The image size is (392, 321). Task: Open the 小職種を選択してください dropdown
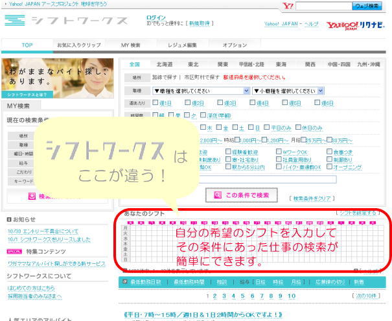(x=288, y=91)
